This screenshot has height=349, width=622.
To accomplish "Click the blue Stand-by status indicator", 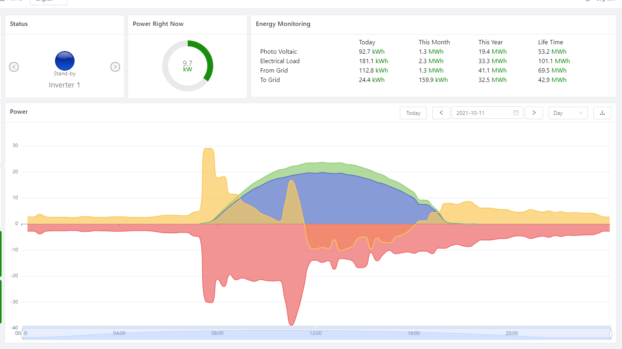I will 65,61.
